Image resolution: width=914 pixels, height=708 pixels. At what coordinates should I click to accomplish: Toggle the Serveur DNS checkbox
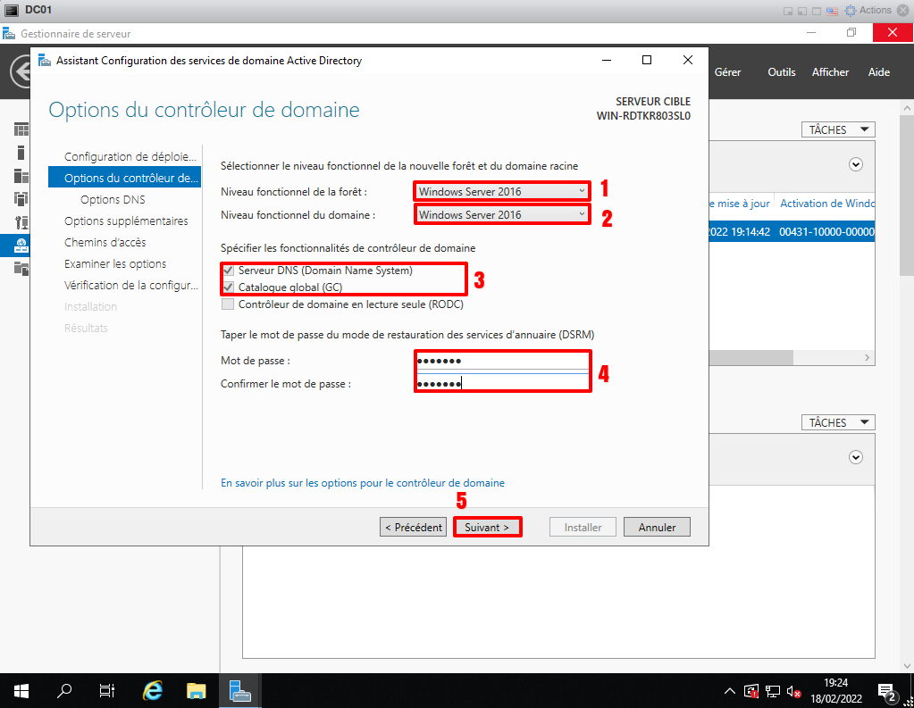point(229,271)
